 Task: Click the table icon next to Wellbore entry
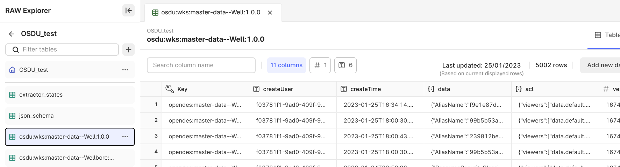(12, 158)
